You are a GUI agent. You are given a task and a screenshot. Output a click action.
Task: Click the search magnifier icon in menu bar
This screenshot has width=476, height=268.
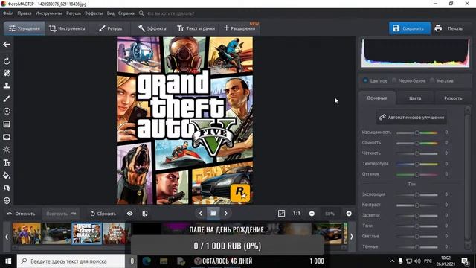141,13
